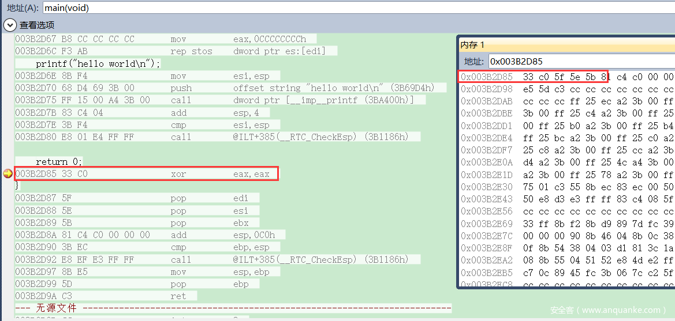
Task: Click the return 0; source line
Action: [x=59, y=161]
